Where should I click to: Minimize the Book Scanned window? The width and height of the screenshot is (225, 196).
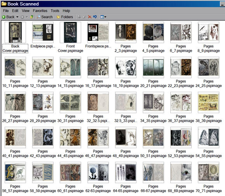point(222,4)
